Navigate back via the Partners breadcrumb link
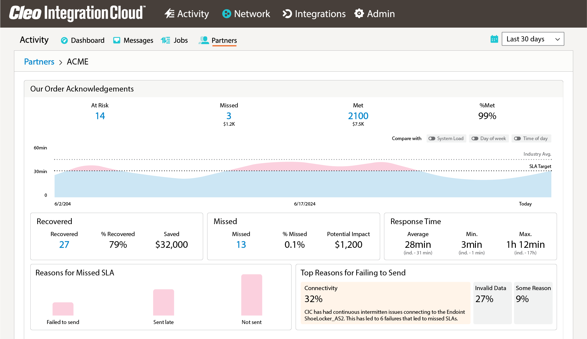 point(39,61)
